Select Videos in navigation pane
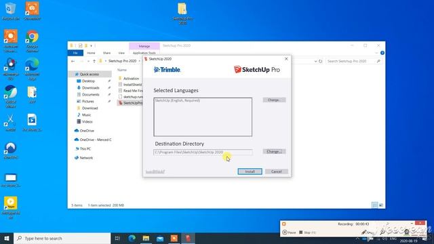The image size is (434, 244). 87,122
